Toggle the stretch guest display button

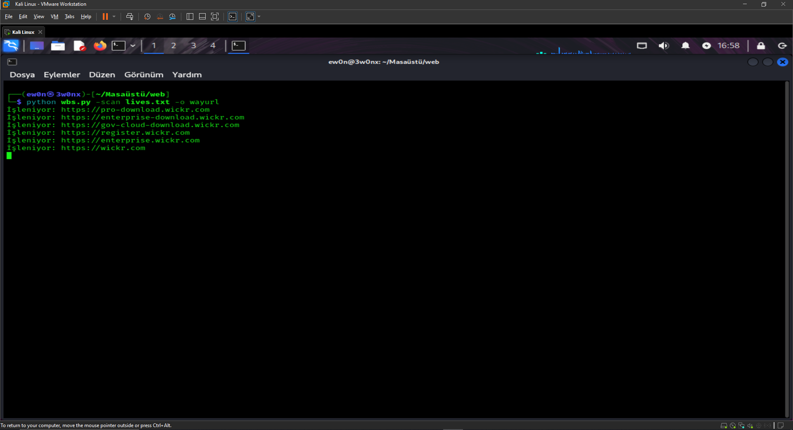tap(250, 17)
